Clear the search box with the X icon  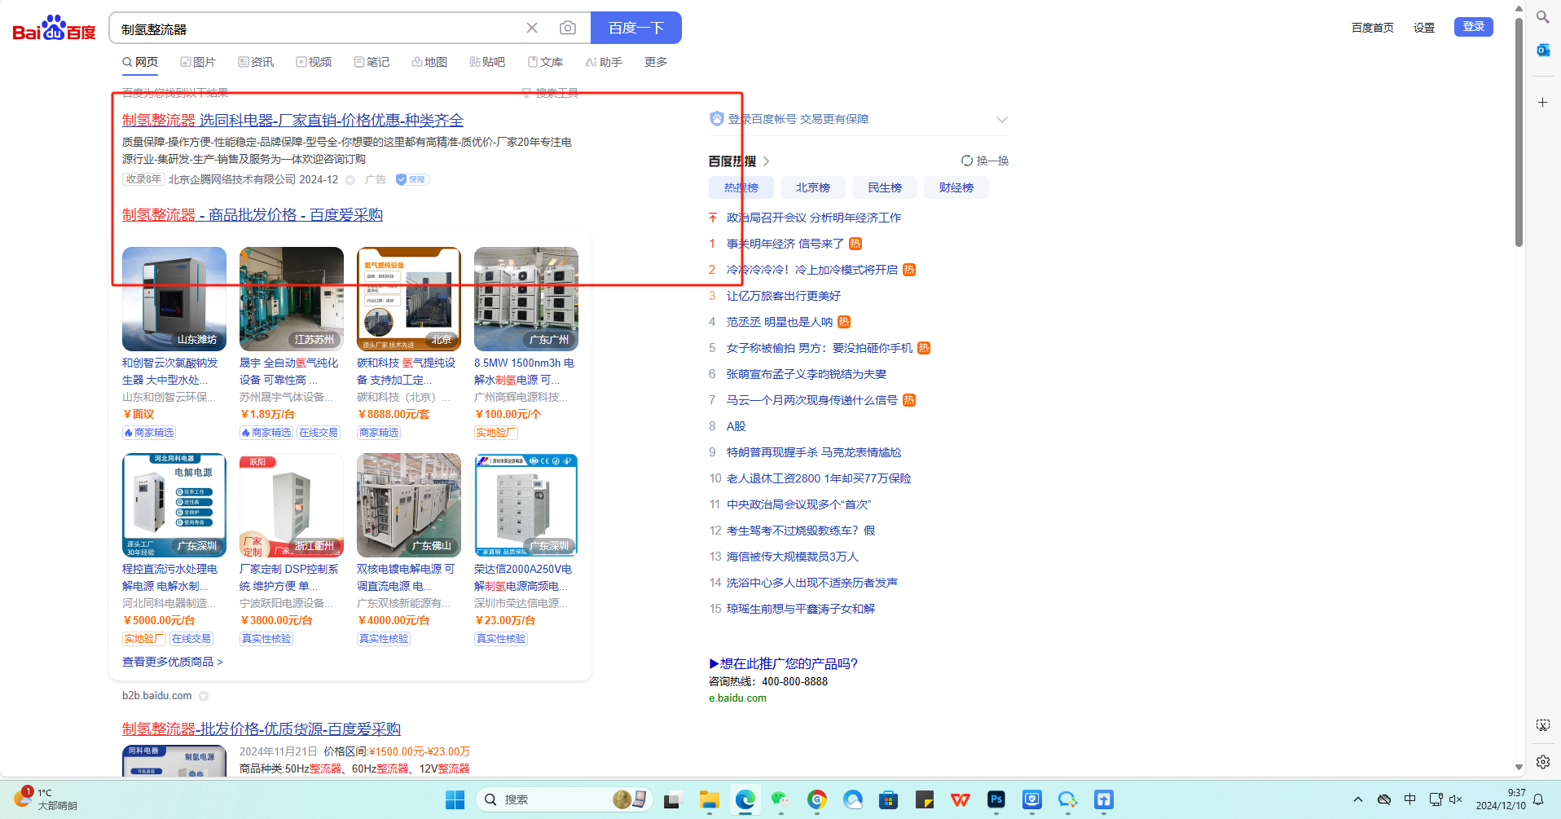click(532, 28)
